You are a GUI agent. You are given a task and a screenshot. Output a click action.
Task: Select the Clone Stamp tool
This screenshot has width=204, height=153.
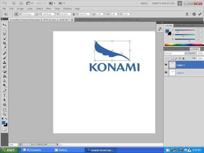[5, 62]
